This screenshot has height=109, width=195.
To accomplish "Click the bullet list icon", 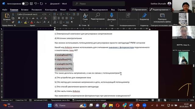I will [x=55, y=14].
